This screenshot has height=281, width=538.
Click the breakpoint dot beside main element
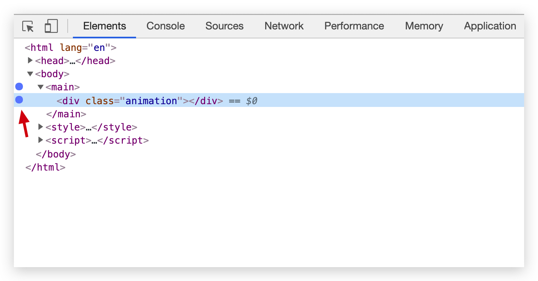click(19, 87)
